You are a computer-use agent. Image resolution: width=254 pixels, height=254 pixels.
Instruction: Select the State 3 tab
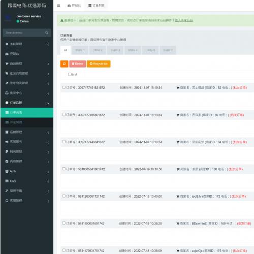point(115,50)
